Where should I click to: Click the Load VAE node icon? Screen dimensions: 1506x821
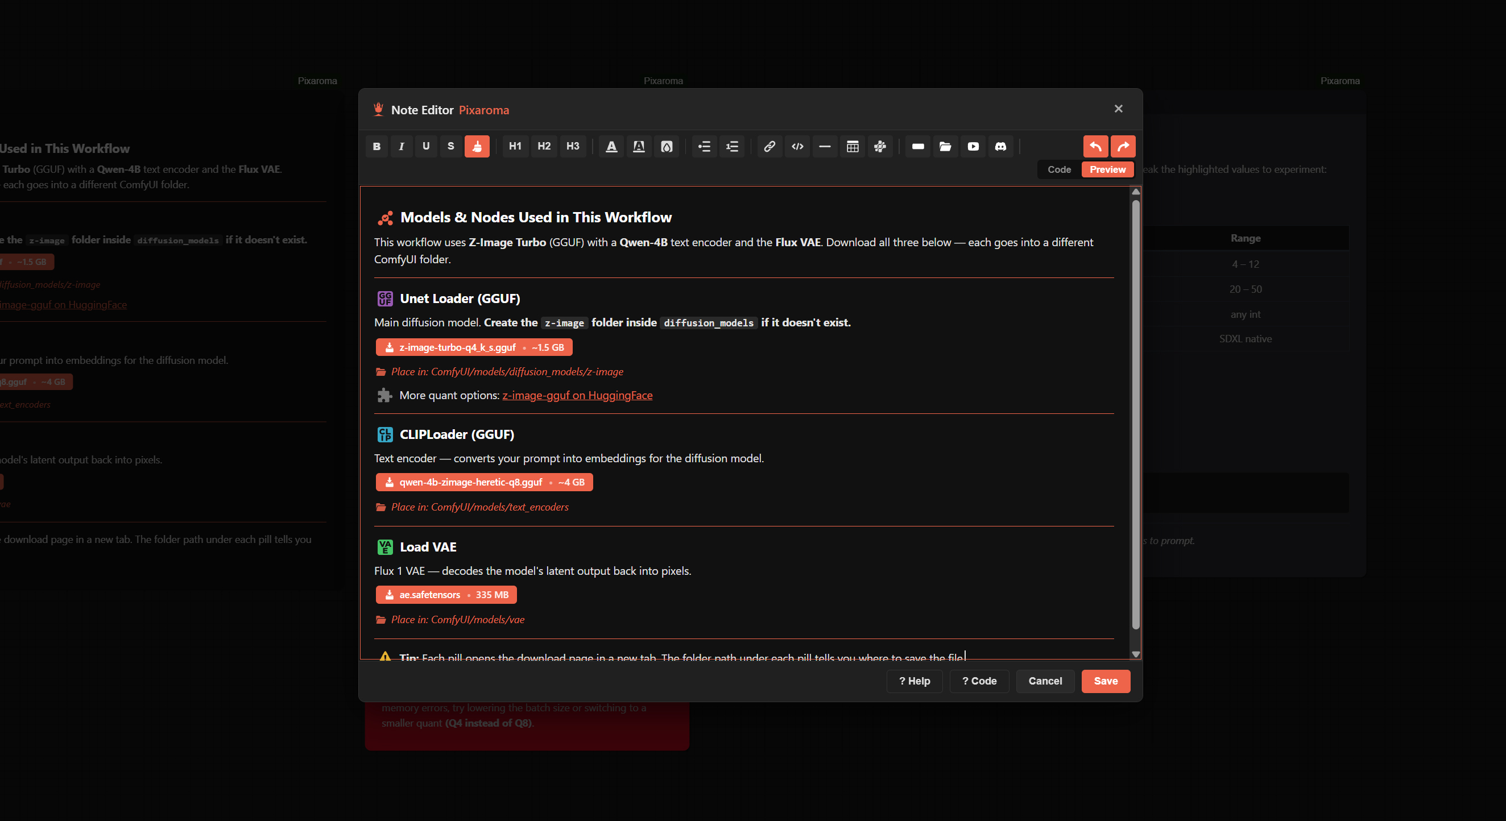point(384,547)
